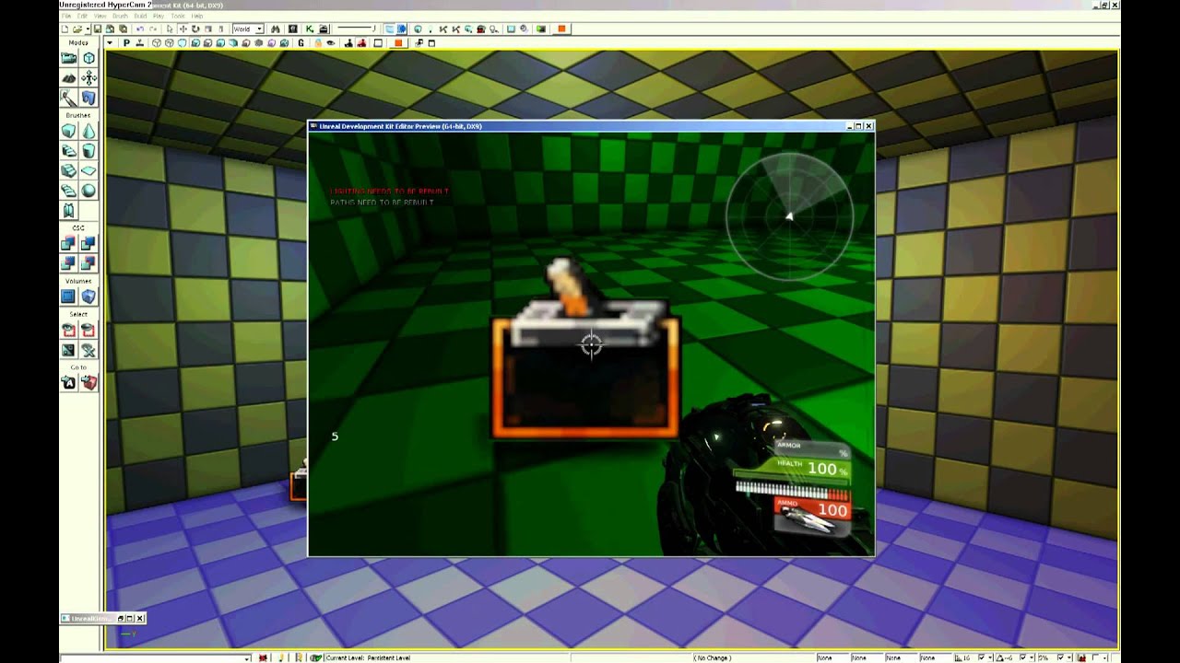The image size is (1180, 663).
Task: Enable Mesh Paint mode brush icon
Action: click(x=68, y=97)
